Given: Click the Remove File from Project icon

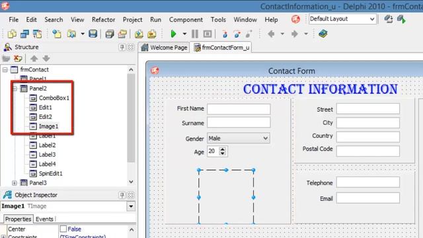Looking at the screenshot, I should click(x=152, y=34).
